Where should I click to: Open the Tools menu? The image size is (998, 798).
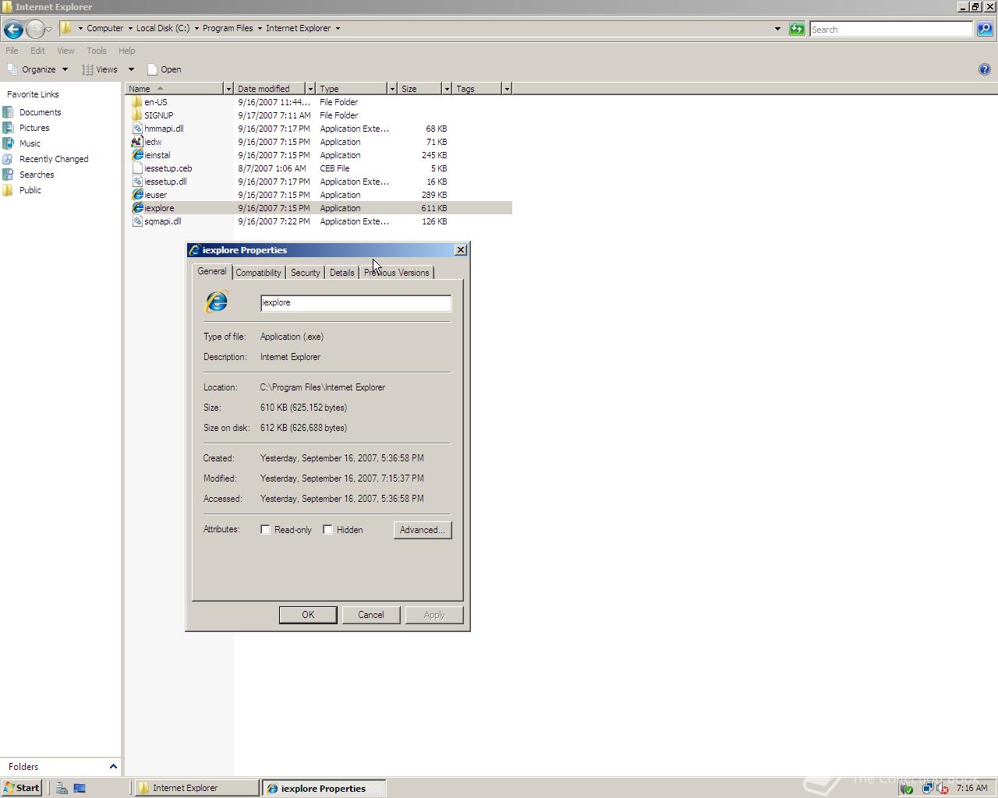click(x=97, y=51)
